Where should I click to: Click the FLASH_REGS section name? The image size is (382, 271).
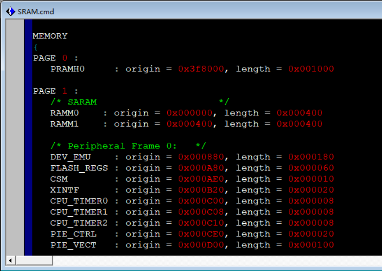[x=79, y=168]
